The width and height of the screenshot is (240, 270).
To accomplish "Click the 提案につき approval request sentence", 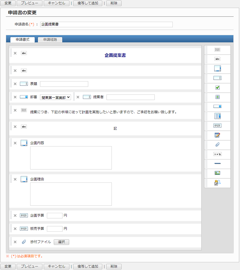I will point(104,112).
